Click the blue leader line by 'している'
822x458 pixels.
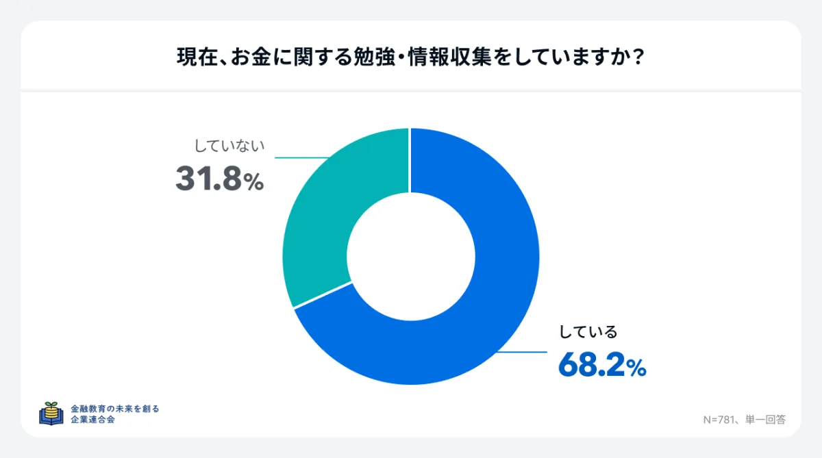pos(521,353)
